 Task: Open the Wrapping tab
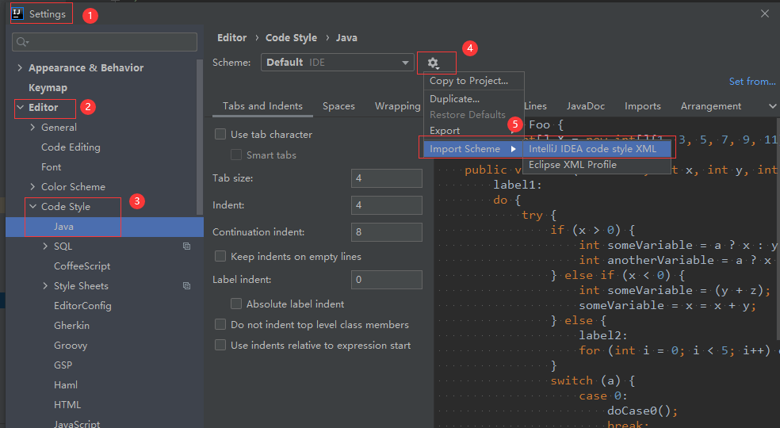click(397, 106)
